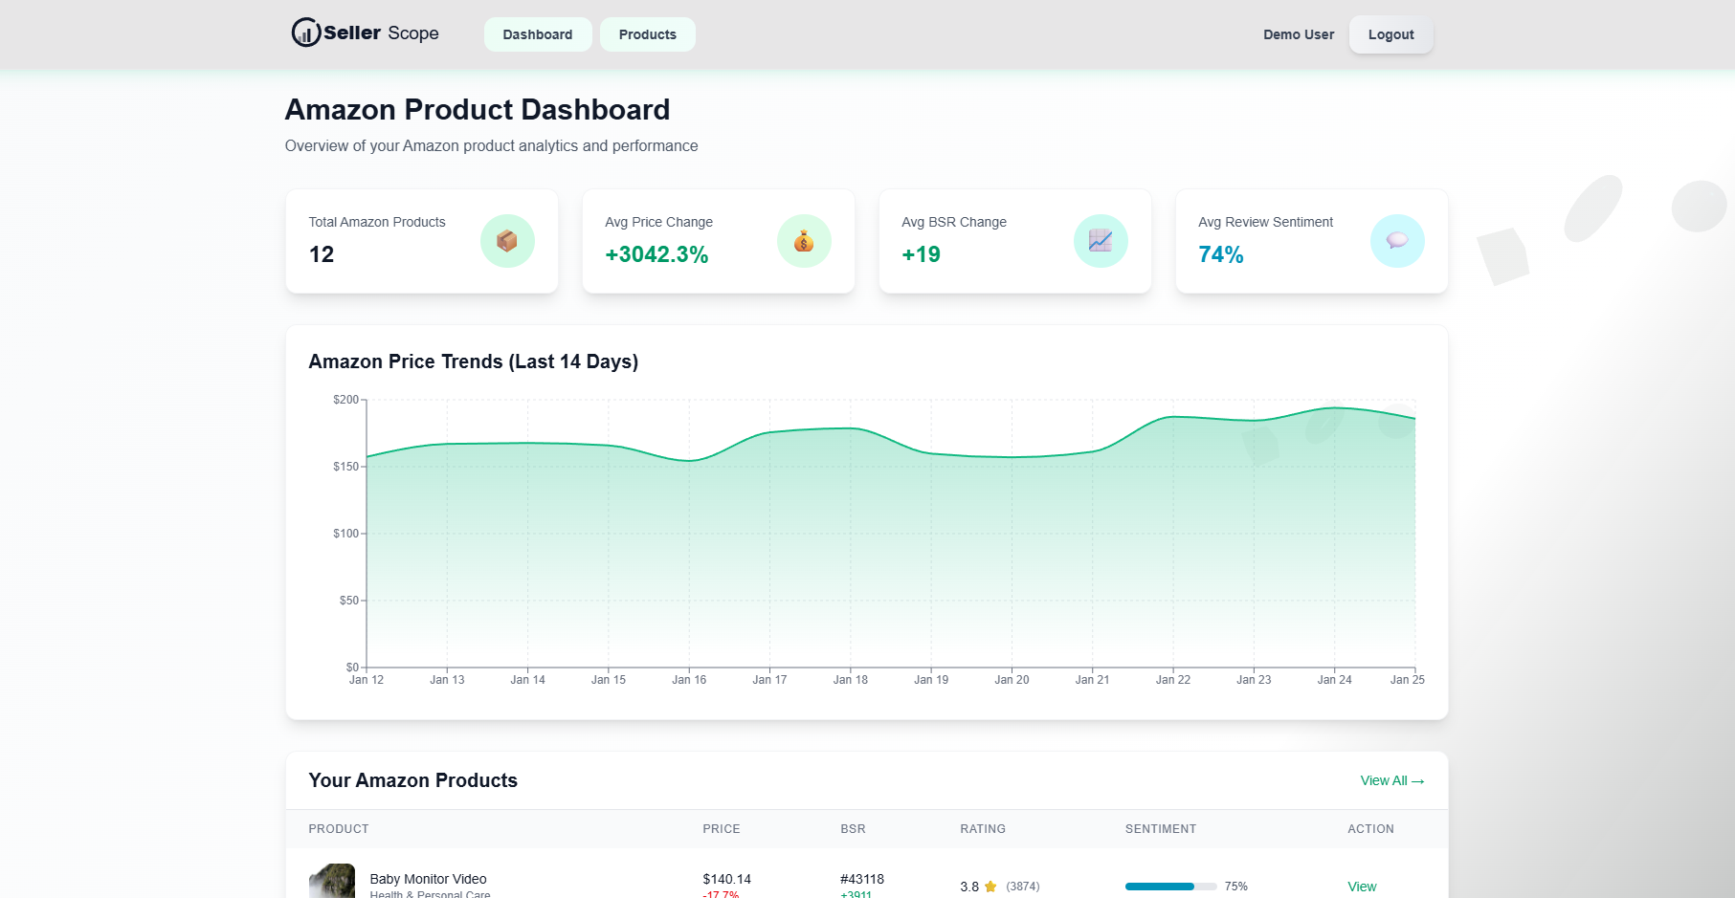Click the Baby Monitor Video product thumbnail
1735x898 pixels.
coord(332,882)
